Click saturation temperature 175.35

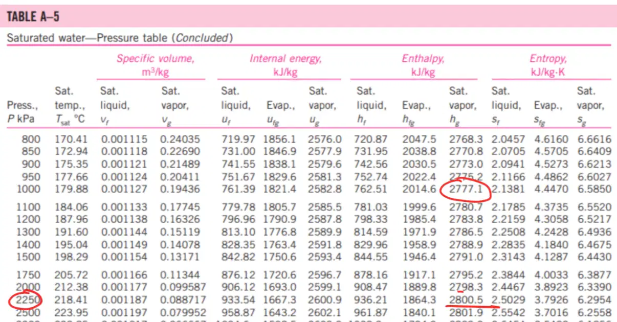(x=71, y=164)
